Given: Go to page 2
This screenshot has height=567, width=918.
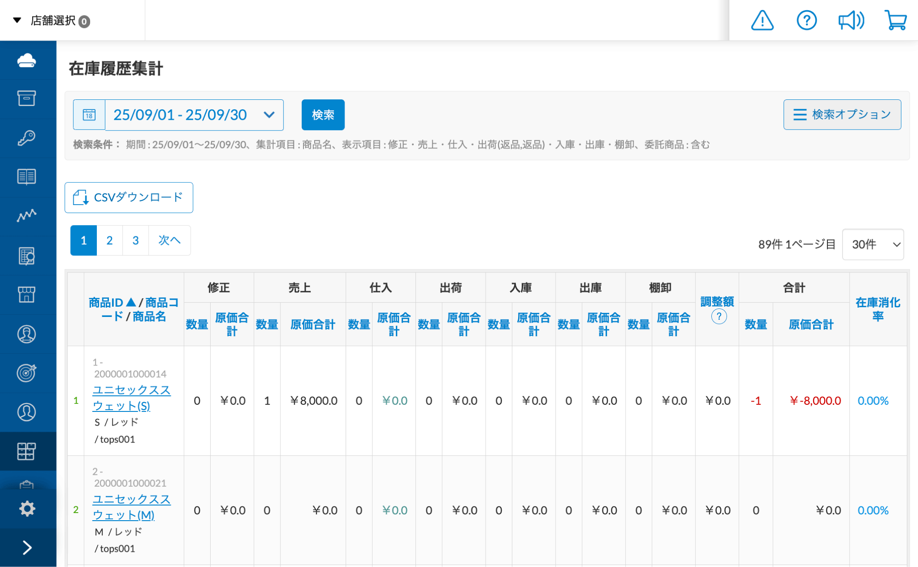Looking at the screenshot, I should click(x=109, y=241).
